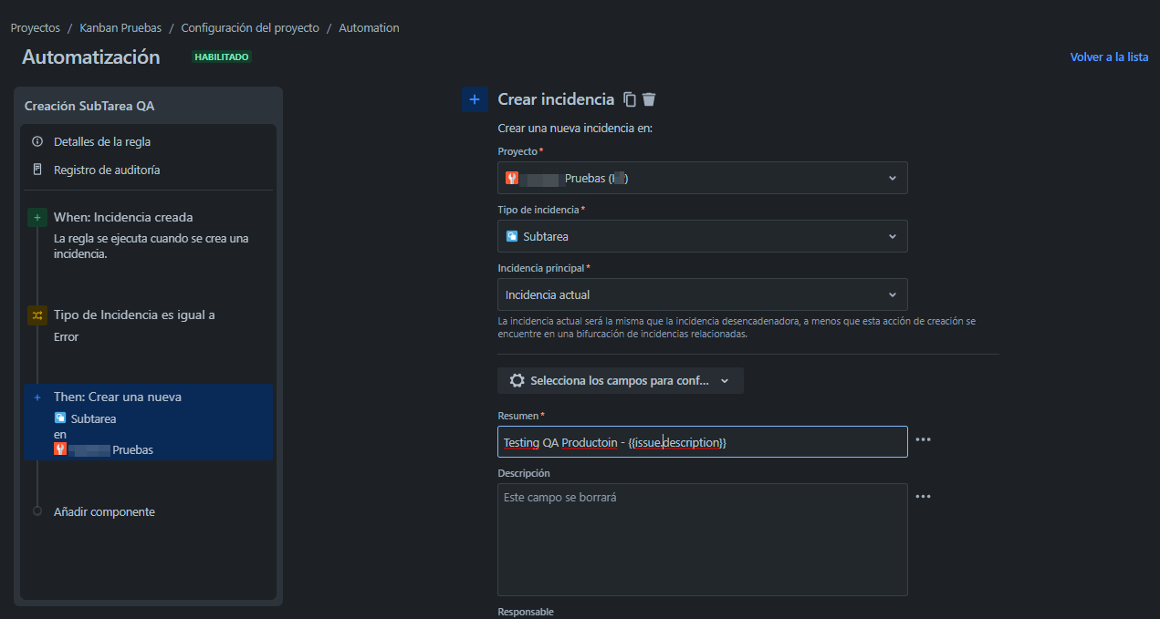Click the yellow condition shuffle icon
Screen dimensions: 1160x619
[x=37, y=315]
